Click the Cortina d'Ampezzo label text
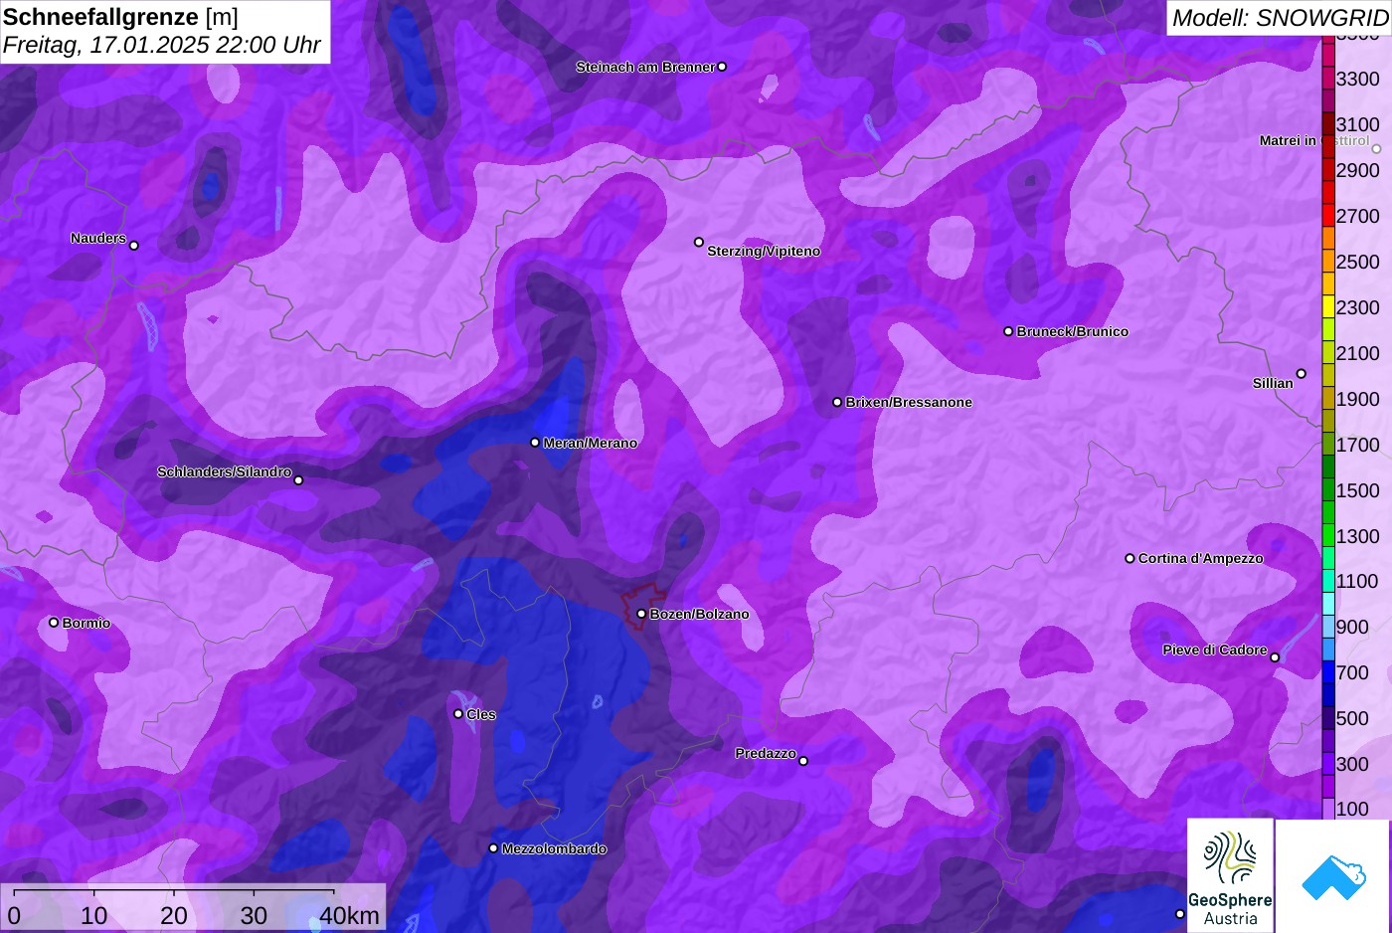Screen dimensions: 1392x933 1201,558
